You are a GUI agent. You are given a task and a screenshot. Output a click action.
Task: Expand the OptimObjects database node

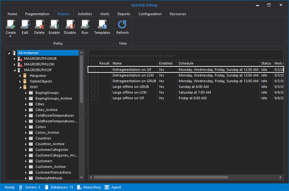[x=20, y=82]
